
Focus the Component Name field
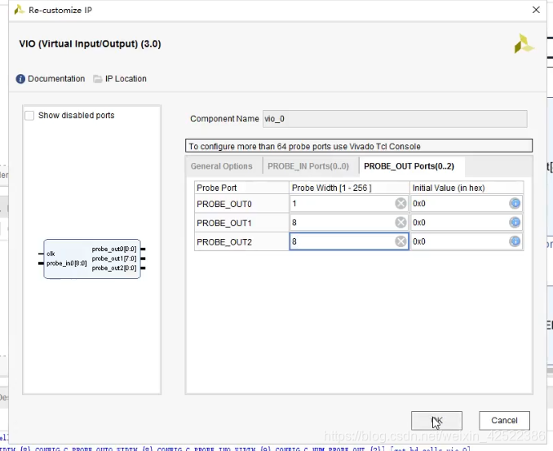(x=395, y=119)
